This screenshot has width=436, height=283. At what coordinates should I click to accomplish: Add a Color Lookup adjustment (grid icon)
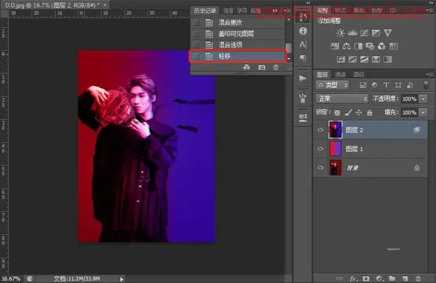[393, 46]
